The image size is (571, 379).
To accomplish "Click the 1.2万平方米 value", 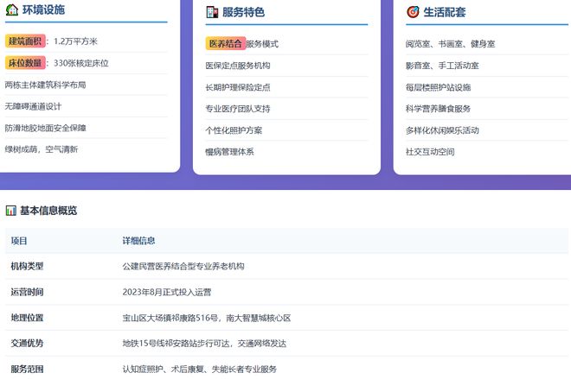I will [x=76, y=41].
